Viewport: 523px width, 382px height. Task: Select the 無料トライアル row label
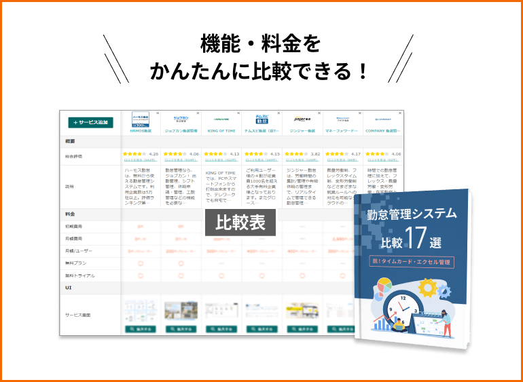click(80, 275)
